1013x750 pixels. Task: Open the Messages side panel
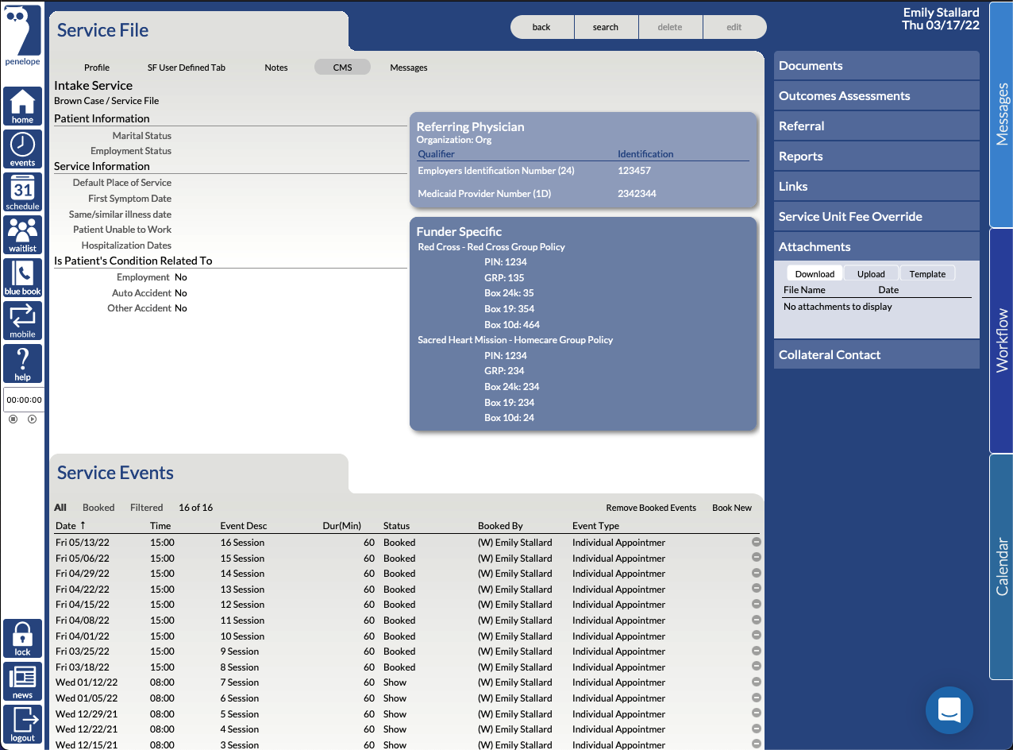coord(1002,115)
